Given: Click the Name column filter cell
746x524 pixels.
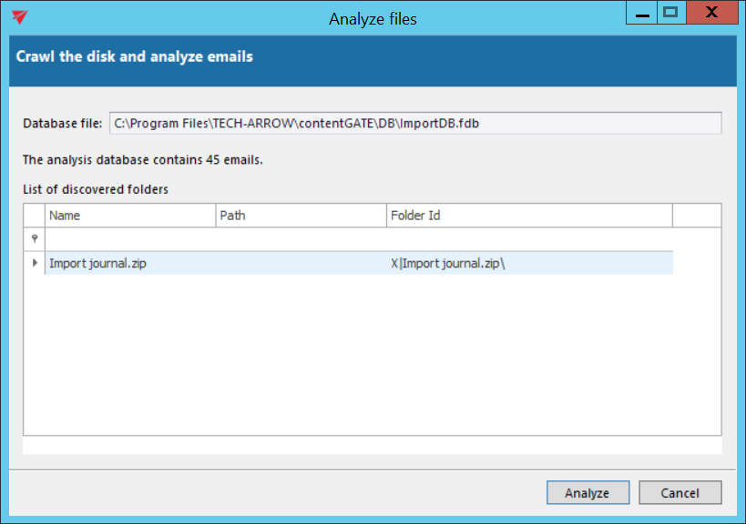Looking at the screenshot, I should coord(130,238).
